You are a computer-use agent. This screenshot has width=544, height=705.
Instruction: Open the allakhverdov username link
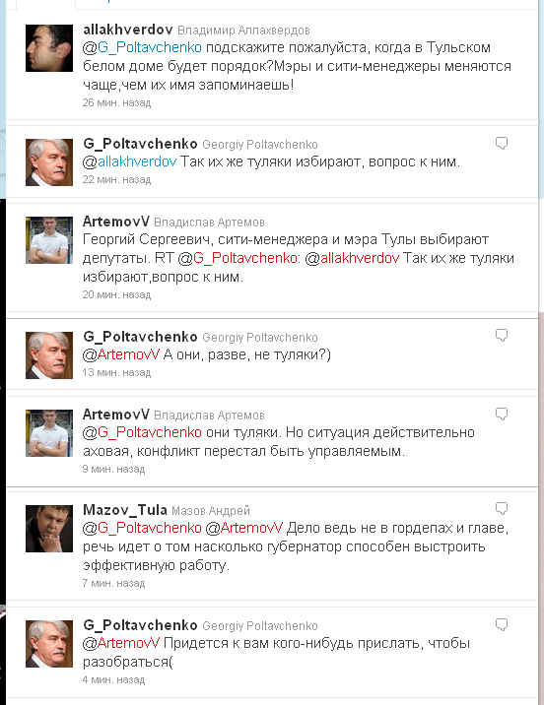click(128, 30)
